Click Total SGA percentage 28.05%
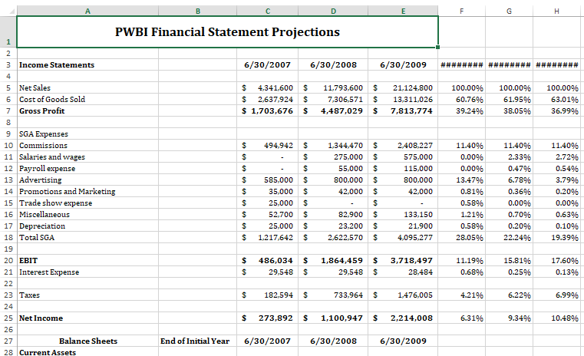Viewport: 584px width, 356px height. 470,238
